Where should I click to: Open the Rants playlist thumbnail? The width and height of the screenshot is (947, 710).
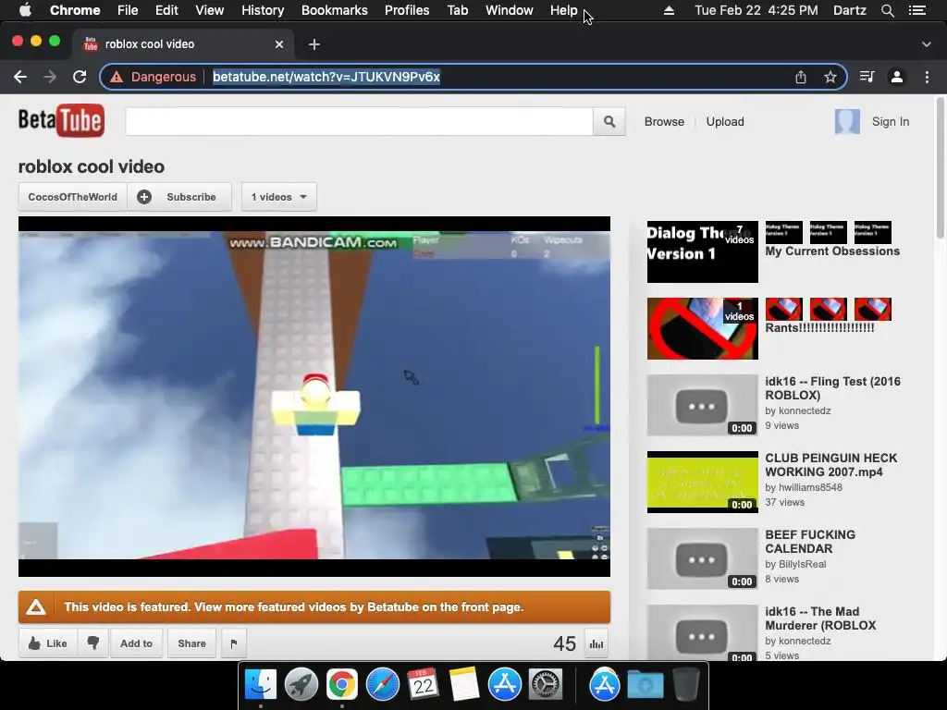pyautogui.click(x=703, y=328)
